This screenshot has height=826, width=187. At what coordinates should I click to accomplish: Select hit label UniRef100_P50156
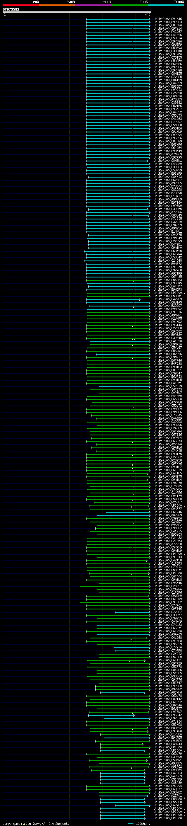click(168, 106)
